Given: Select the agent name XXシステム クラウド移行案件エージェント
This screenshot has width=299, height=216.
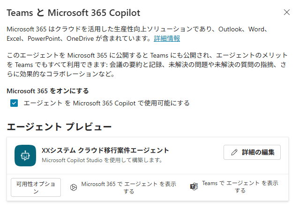Looking at the screenshot, I should coord(105,150).
